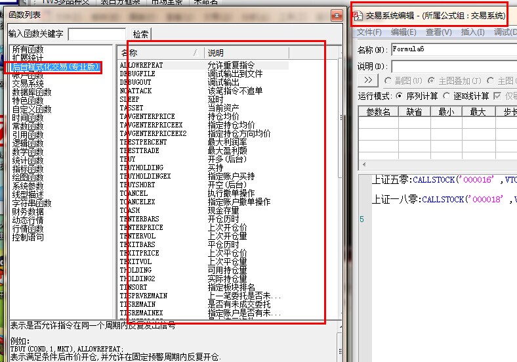Open the 插入(I) menu

(x=473, y=32)
